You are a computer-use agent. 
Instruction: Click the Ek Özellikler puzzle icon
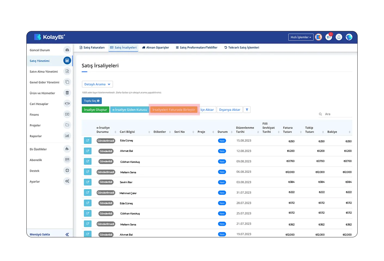pos(67,149)
